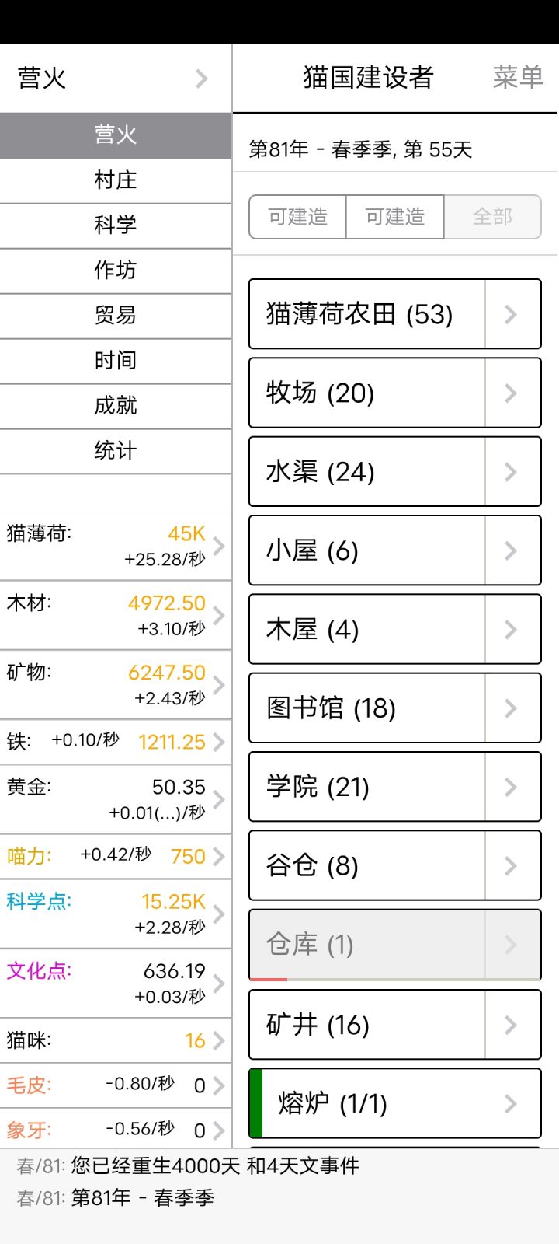Select the leftmost 可建造 filter segment
This screenshot has height=1244, width=559.
pyautogui.click(x=298, y=217)
